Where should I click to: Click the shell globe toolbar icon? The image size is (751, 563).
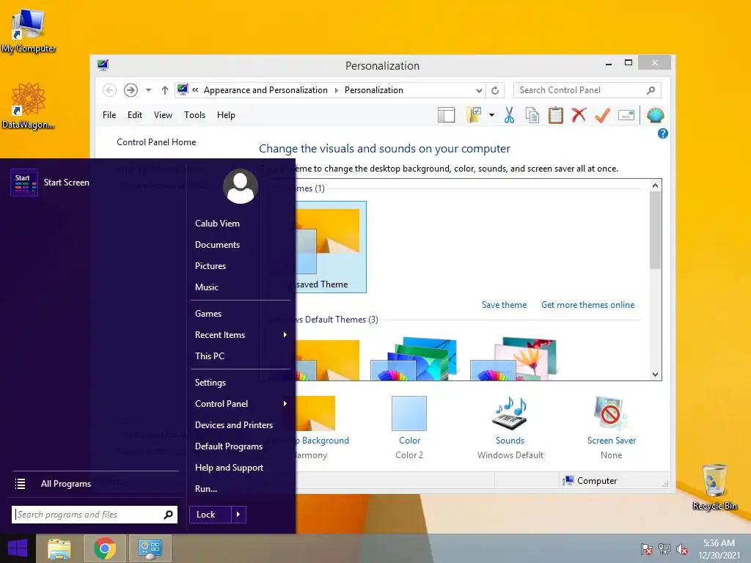(655, 115)
